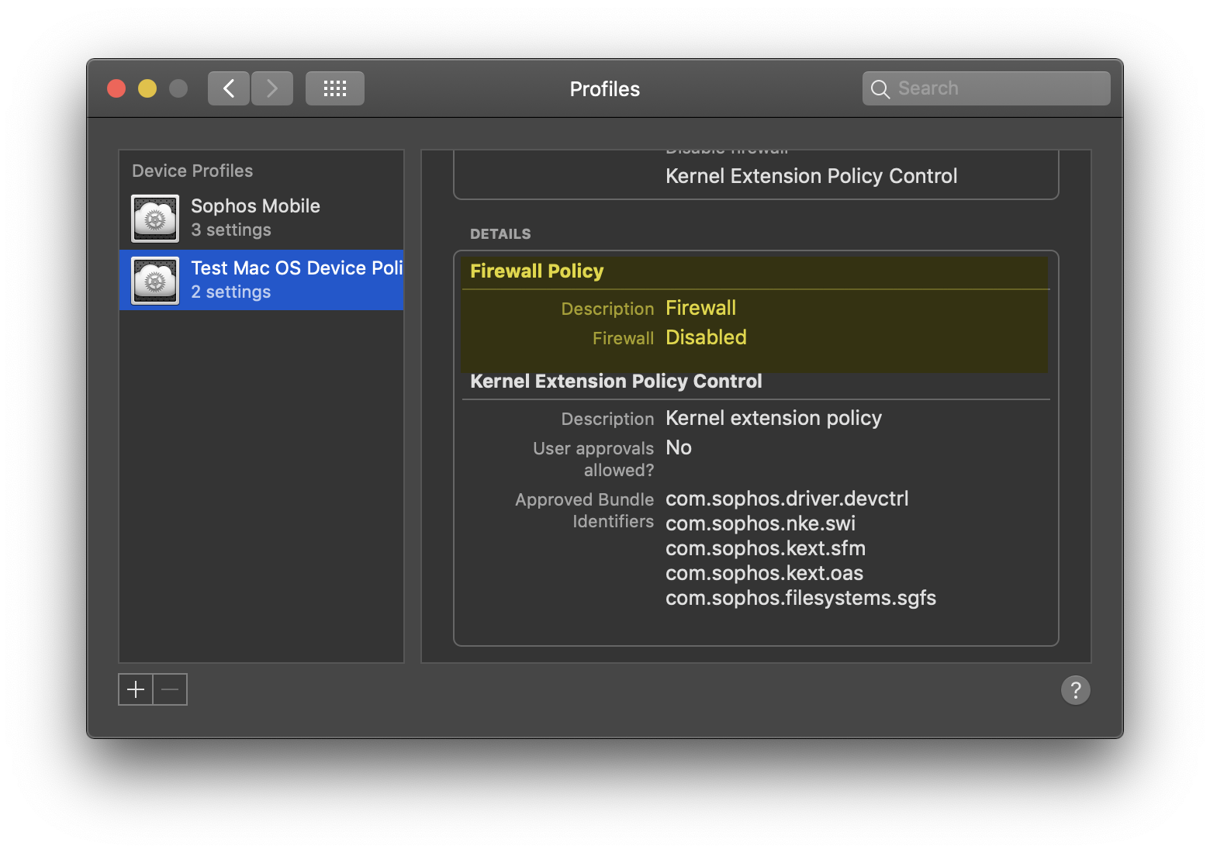Click the Sophos Mobile profile icon
The height and width of the screenshot is (853, 1210).
(155, 218)
